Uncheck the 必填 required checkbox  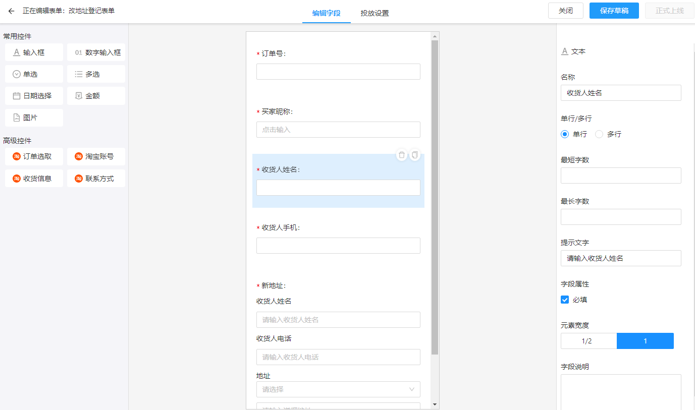[565, 300]
